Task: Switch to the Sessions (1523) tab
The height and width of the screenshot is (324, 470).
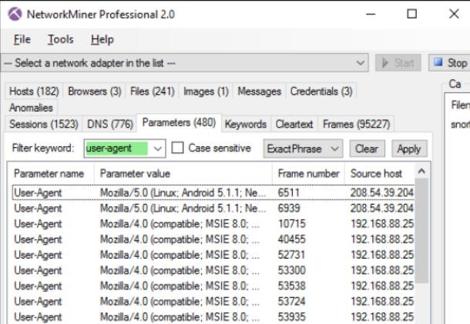Action: pyautogui.click(x=44, y=124)
